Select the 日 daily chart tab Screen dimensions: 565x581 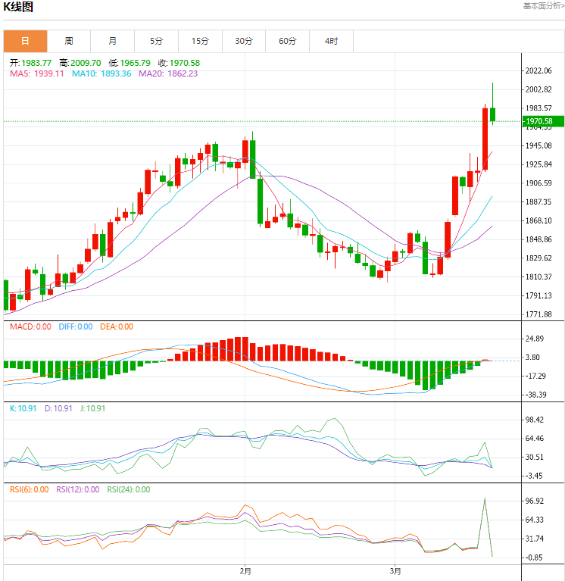point(25,41)
